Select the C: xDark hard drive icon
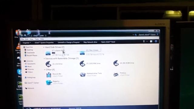 tap(48, 53)
